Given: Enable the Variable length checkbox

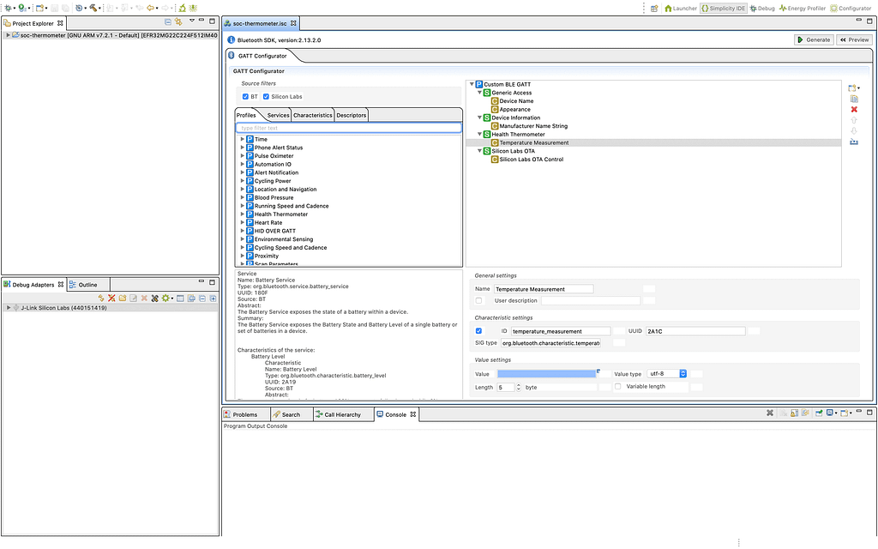Looking at the screenshot, I should coord(617,387).
